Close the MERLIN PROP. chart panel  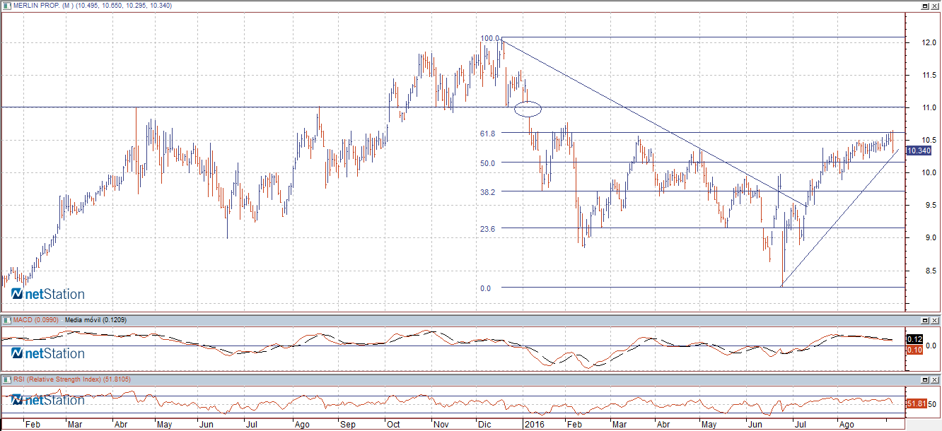[934, 5]
